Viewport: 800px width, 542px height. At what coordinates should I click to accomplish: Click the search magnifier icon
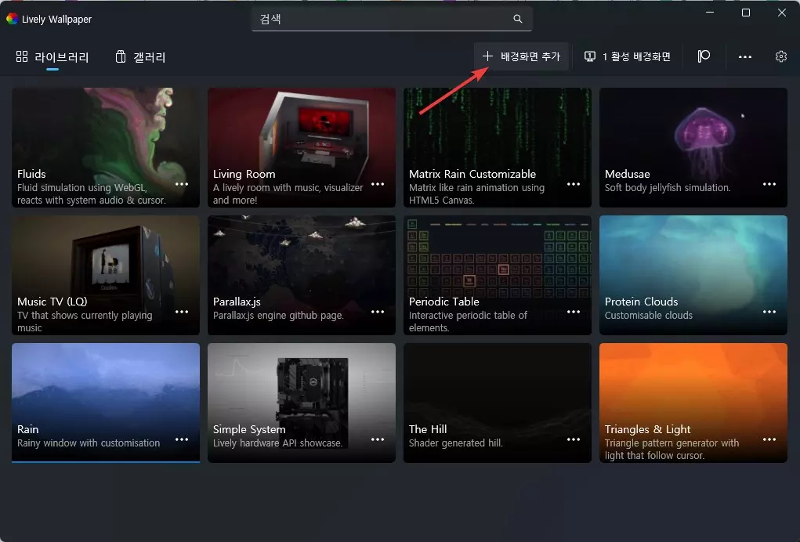tap(517, 18)
